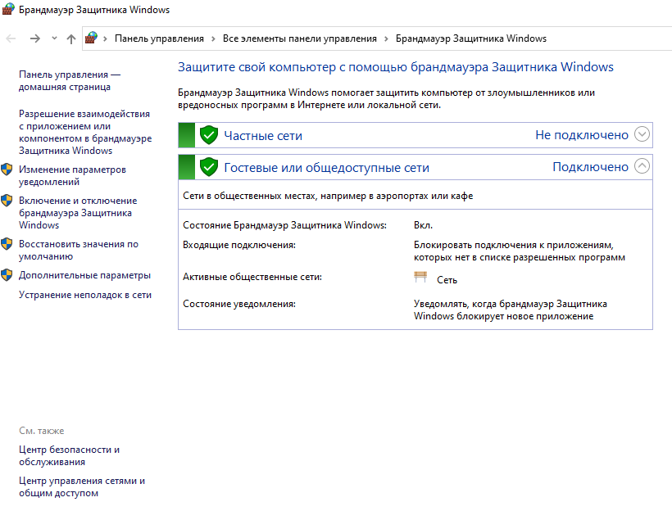Click 'Сеть' active network name
The image size is (672, 511).
(447, 280)
